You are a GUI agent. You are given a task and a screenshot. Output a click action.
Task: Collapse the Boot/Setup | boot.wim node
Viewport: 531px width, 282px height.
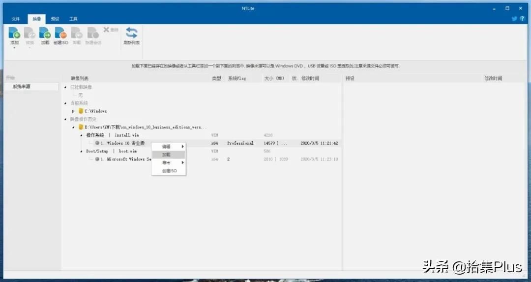(81, 152)
